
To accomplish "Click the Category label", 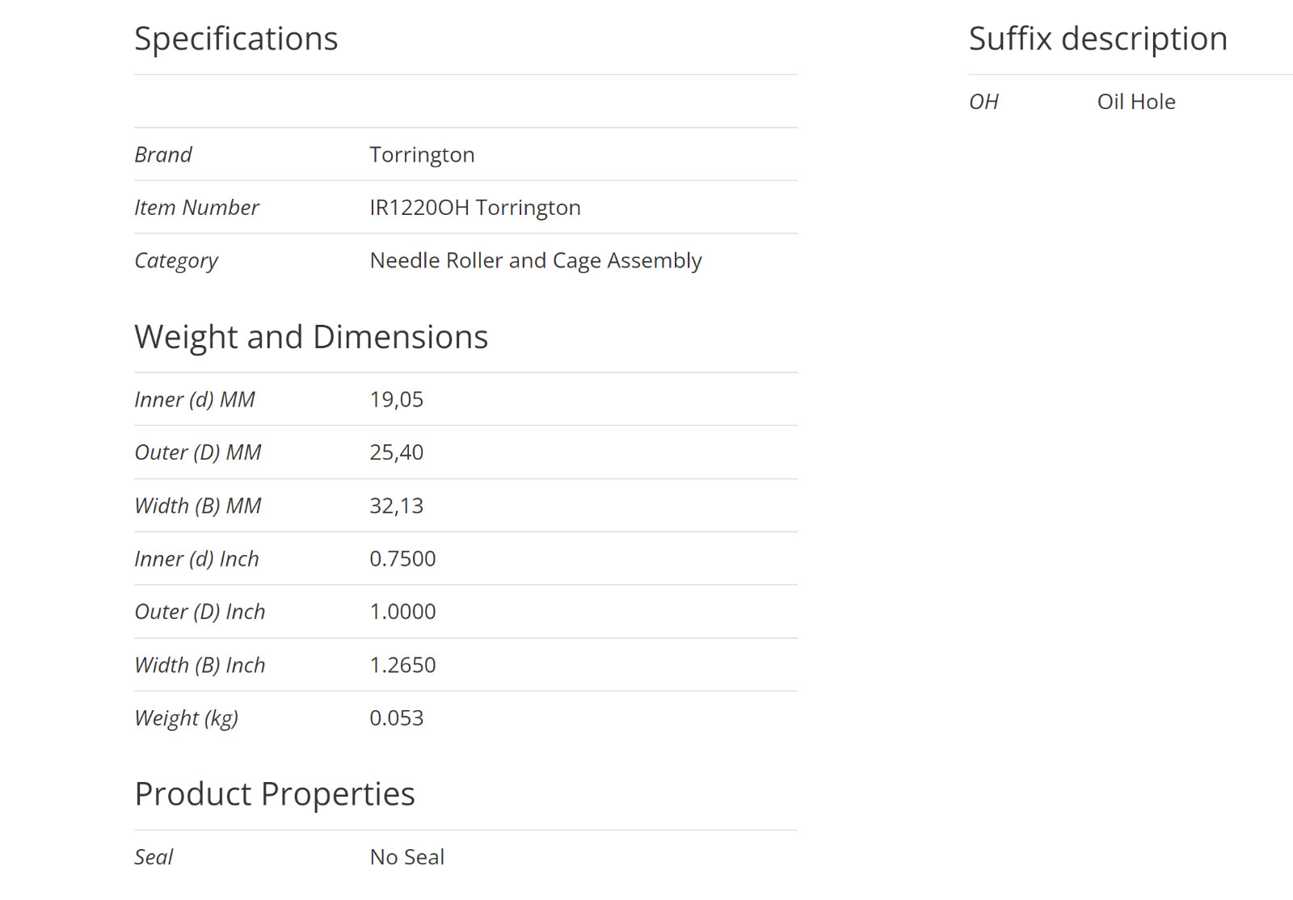I will 176,261.
